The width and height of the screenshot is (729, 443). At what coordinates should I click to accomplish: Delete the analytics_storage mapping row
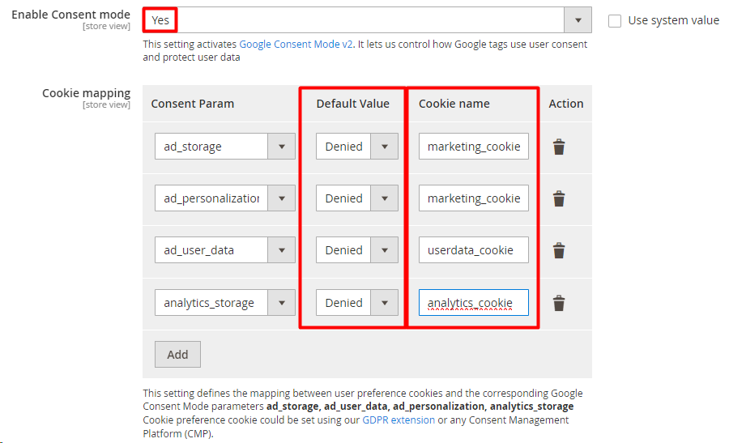click(559, 303)
